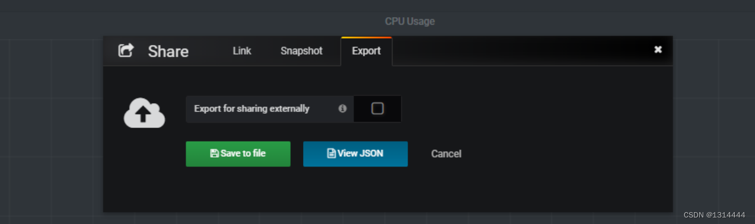The width and height of the screenshot is (755, 224).
Task: Close the Share dialog with the X
Action: pos(658,50)
